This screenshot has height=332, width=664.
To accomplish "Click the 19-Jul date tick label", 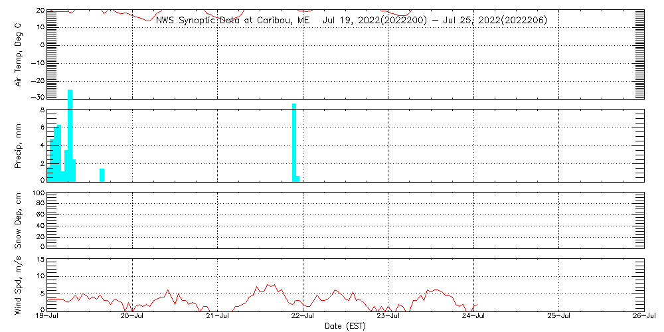I will [48, 317].
